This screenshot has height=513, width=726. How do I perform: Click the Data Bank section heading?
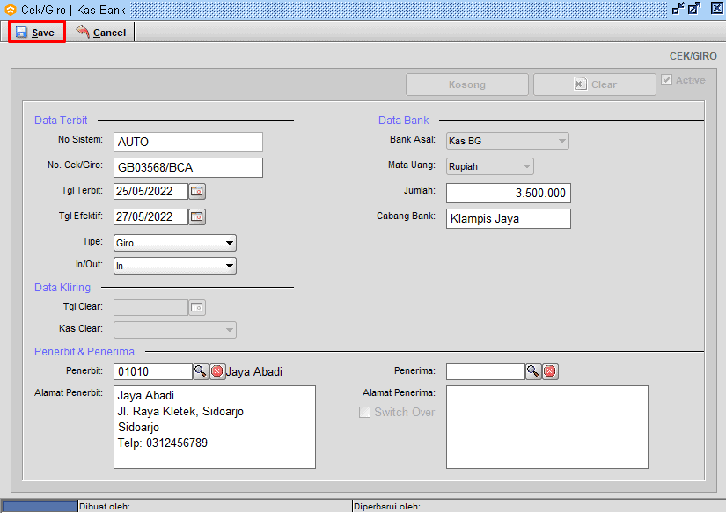(403, 121)
